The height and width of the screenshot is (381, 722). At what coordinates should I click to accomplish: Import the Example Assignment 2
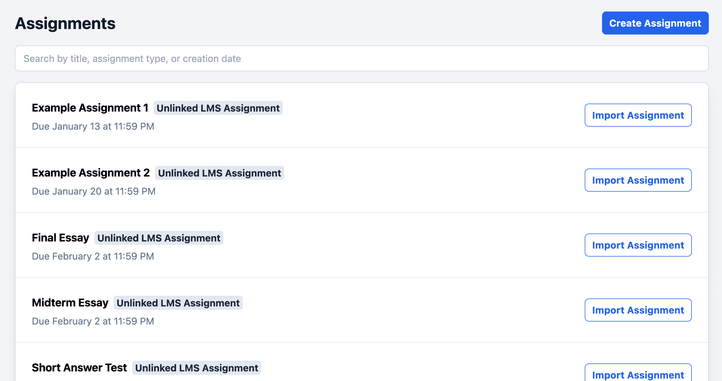point(638,180)
